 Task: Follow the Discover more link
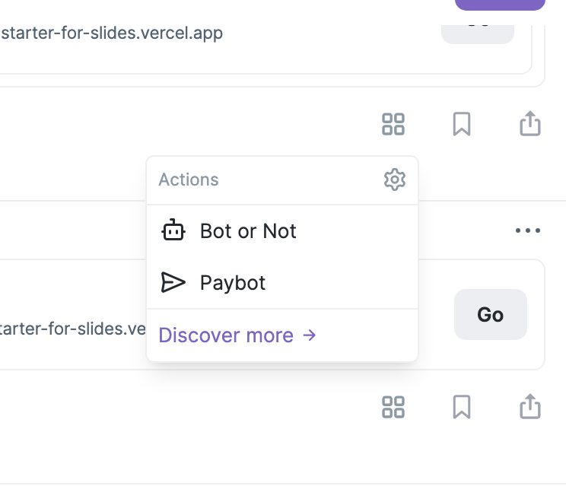pos(237,335)
